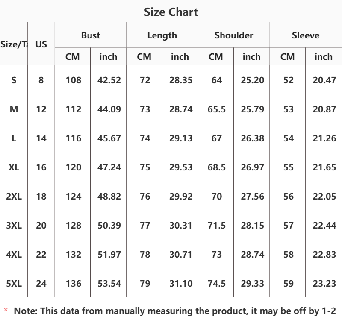This screenshot has width=342, height=323.
Task: Select US size 14 cell
Action: click(x=41, y=138)
